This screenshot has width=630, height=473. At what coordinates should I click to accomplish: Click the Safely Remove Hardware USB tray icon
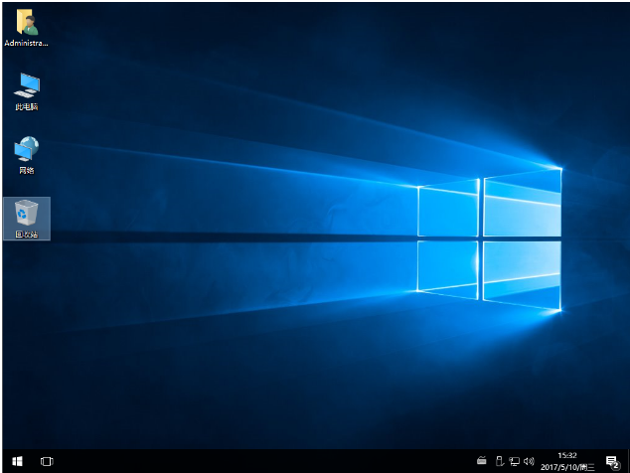tap(499, 461)
